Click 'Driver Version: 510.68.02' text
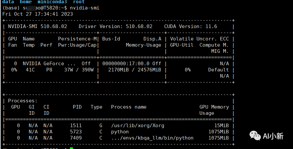 tap(115, 26)
